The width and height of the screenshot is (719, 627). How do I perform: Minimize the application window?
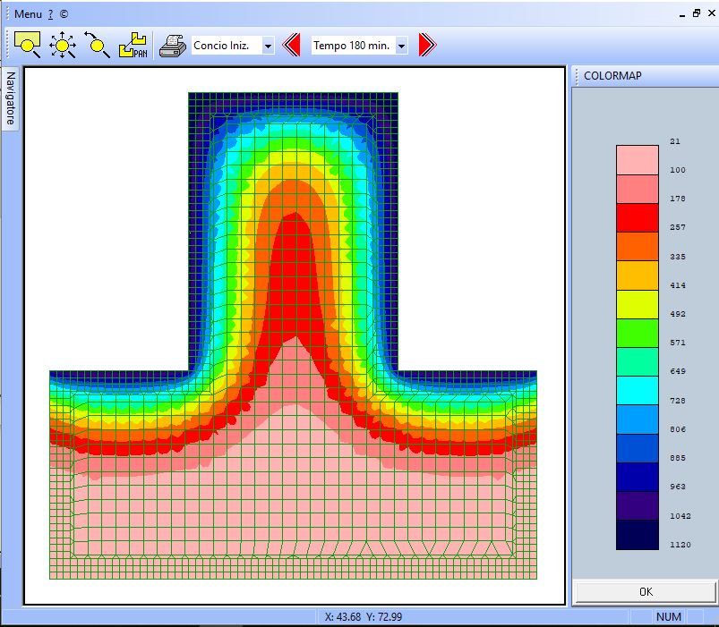[x=682, y=14]
